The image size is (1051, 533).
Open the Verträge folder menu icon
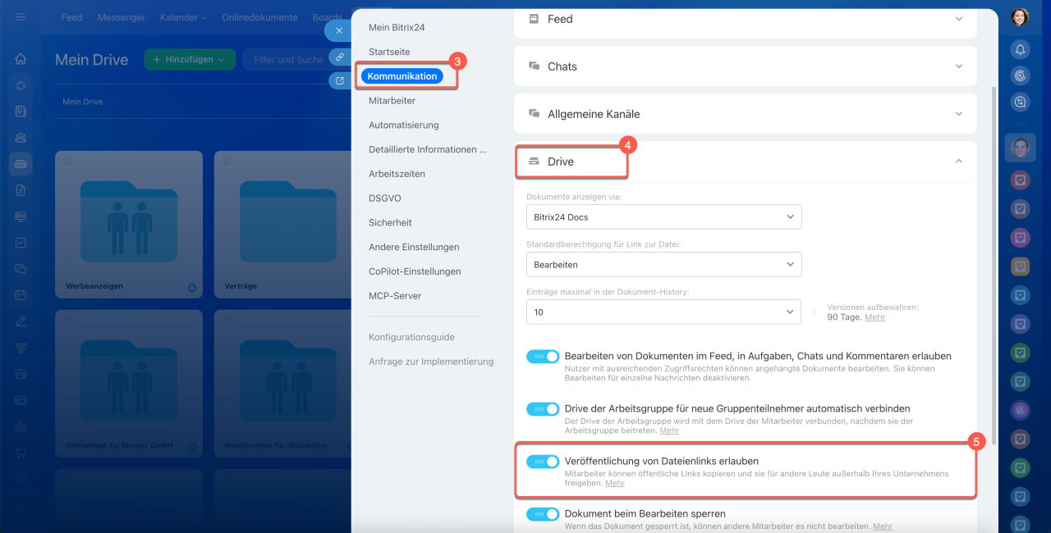[x=227, y=161]
